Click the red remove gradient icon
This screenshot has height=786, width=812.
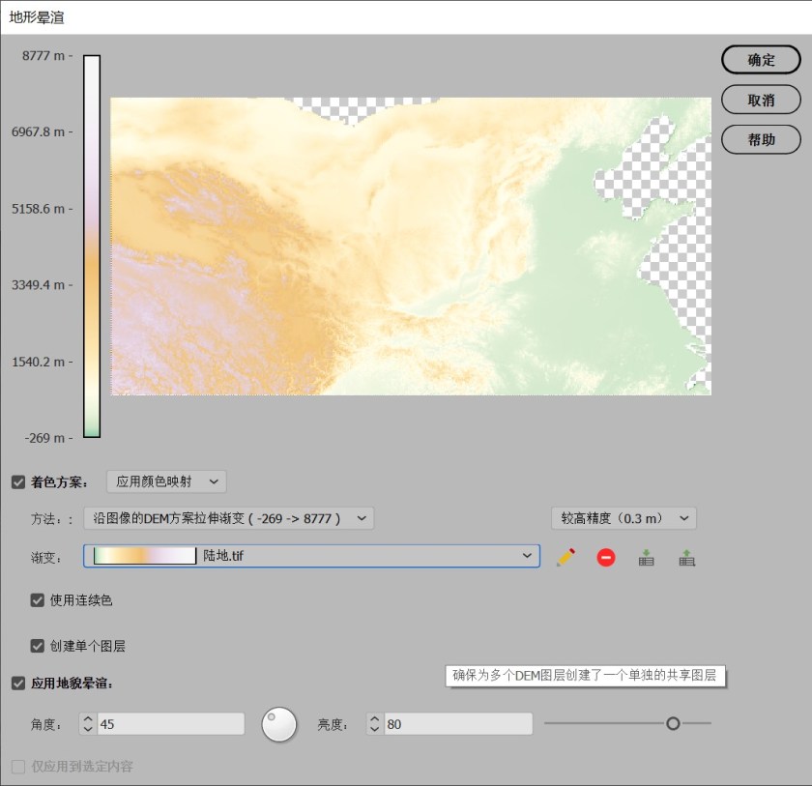click(606, 557)
